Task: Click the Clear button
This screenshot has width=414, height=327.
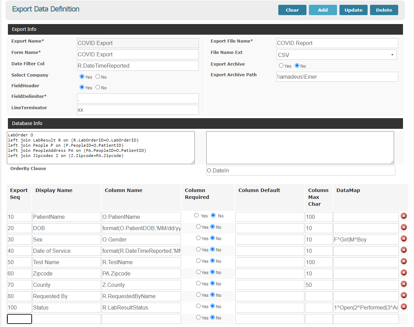Action: click(x=292, y=10)
